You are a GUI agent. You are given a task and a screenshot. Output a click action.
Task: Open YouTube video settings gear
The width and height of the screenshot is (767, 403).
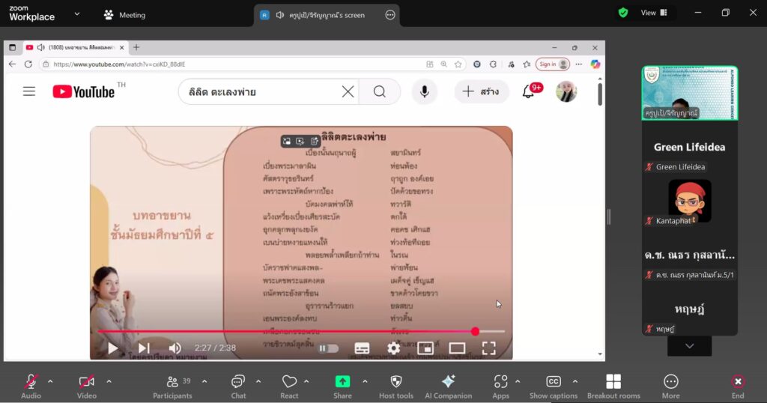(394, 348)
